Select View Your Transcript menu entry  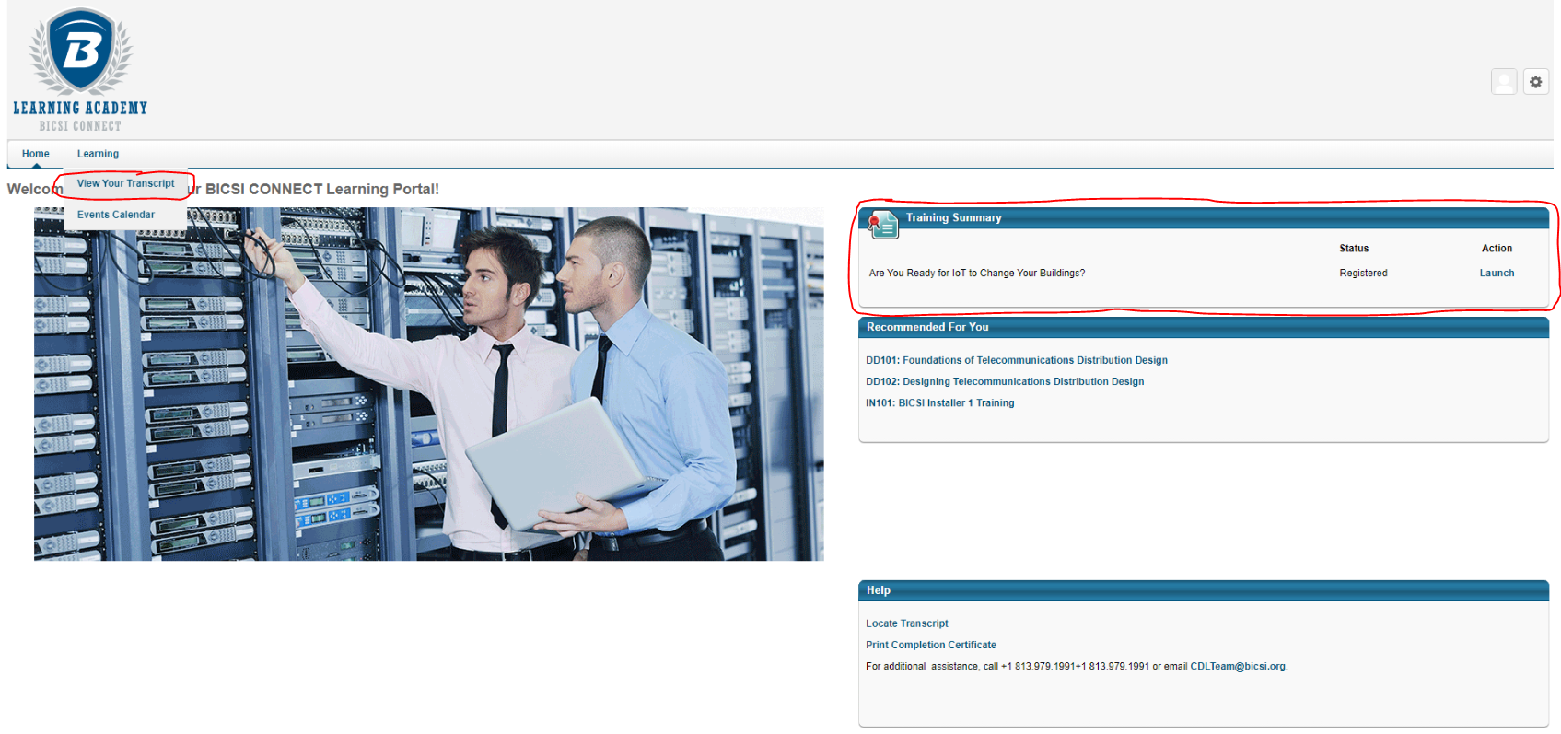125,183
